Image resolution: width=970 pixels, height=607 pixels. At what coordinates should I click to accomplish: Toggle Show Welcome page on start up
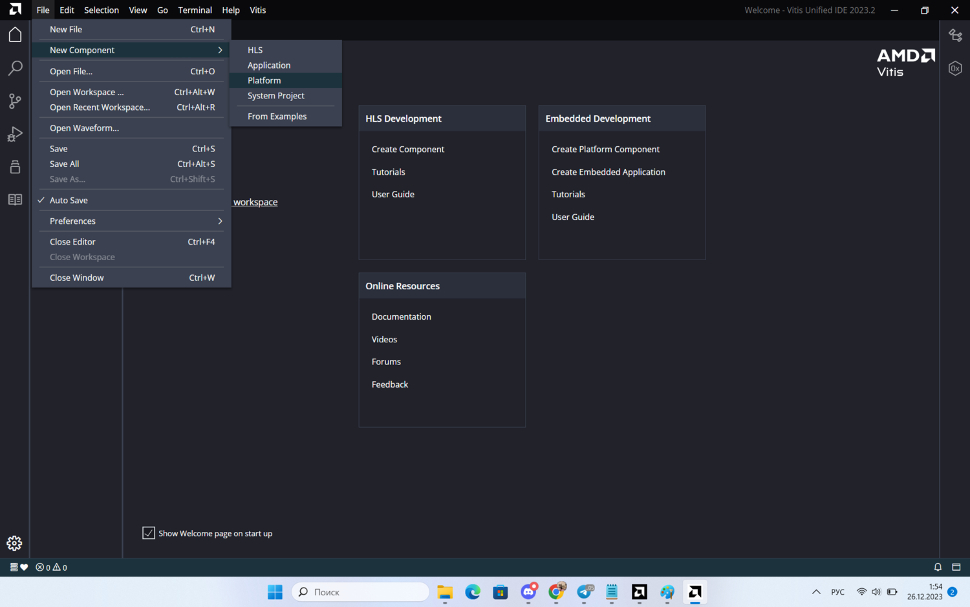pos(149,533)
